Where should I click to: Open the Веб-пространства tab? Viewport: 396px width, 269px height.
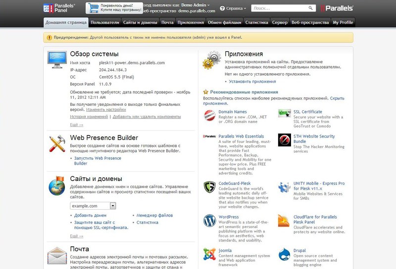click(x=310, y=22)
